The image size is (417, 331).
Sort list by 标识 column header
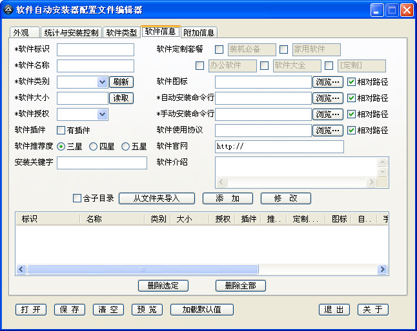coord(48,219)
